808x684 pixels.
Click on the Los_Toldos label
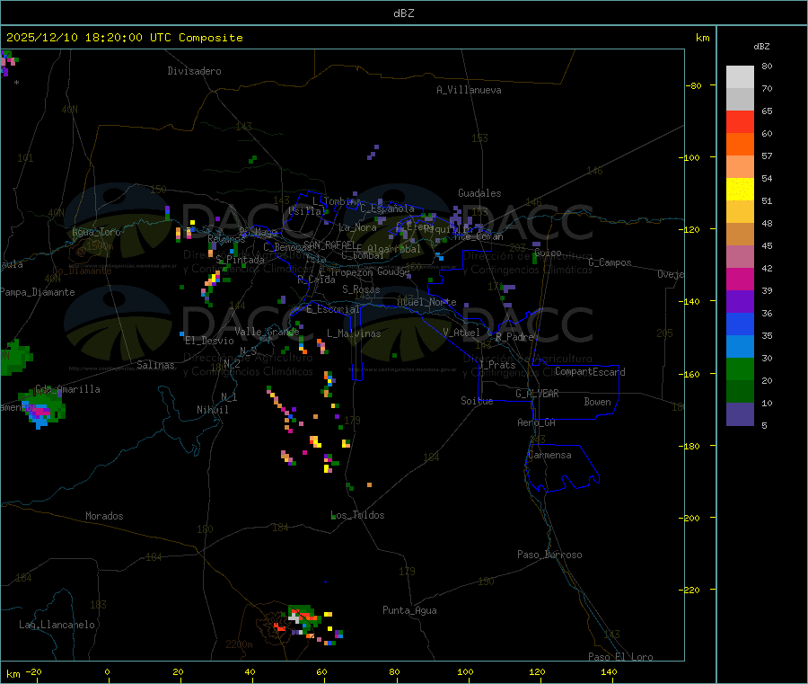pos(357,515)
